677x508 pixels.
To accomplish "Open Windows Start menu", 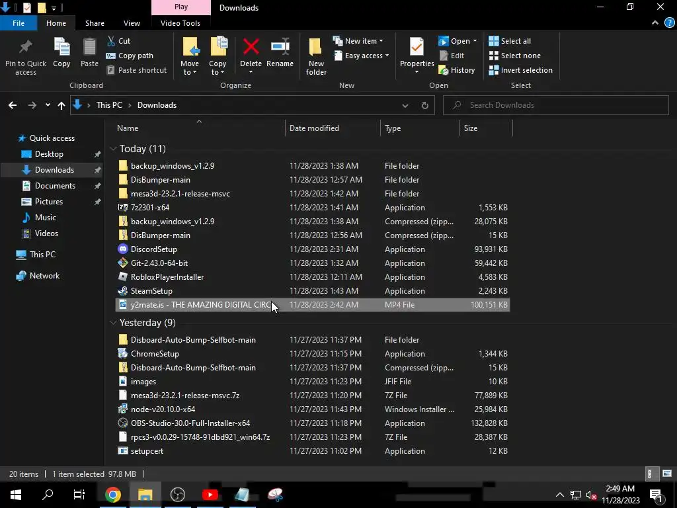I will (x=16, y=495).
